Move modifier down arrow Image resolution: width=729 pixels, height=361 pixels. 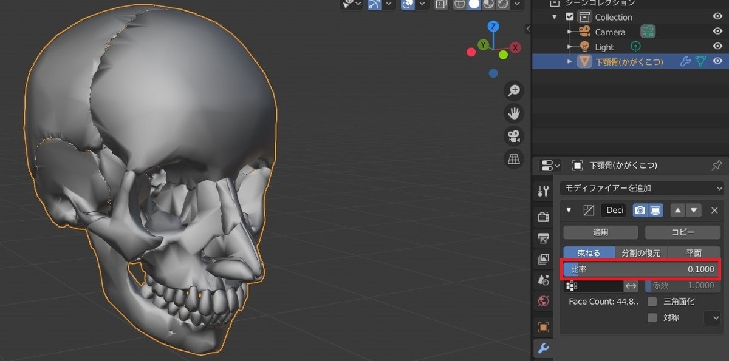(693, 211)
